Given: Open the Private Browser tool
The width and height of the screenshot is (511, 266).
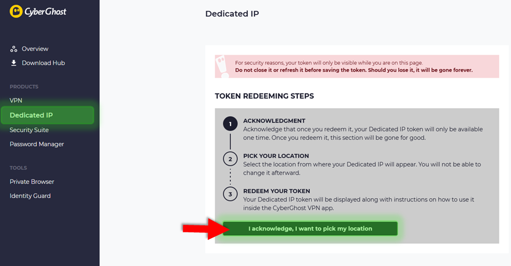Looking at the screenshot, I should (x=32, y=182).
